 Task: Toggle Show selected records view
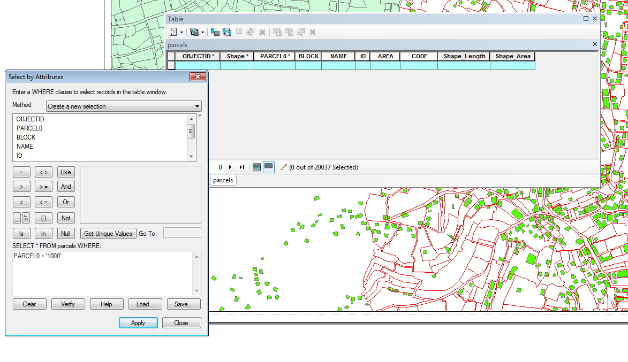[268, 167]
